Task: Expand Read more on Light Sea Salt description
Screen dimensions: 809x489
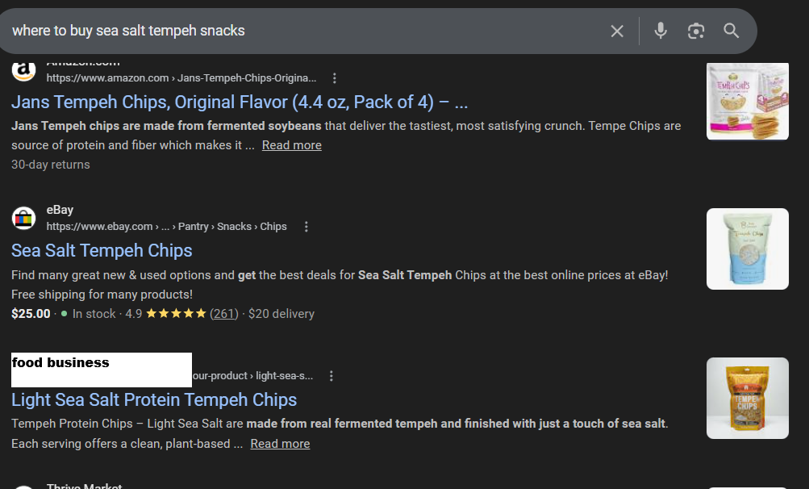Action: point(280,444)
